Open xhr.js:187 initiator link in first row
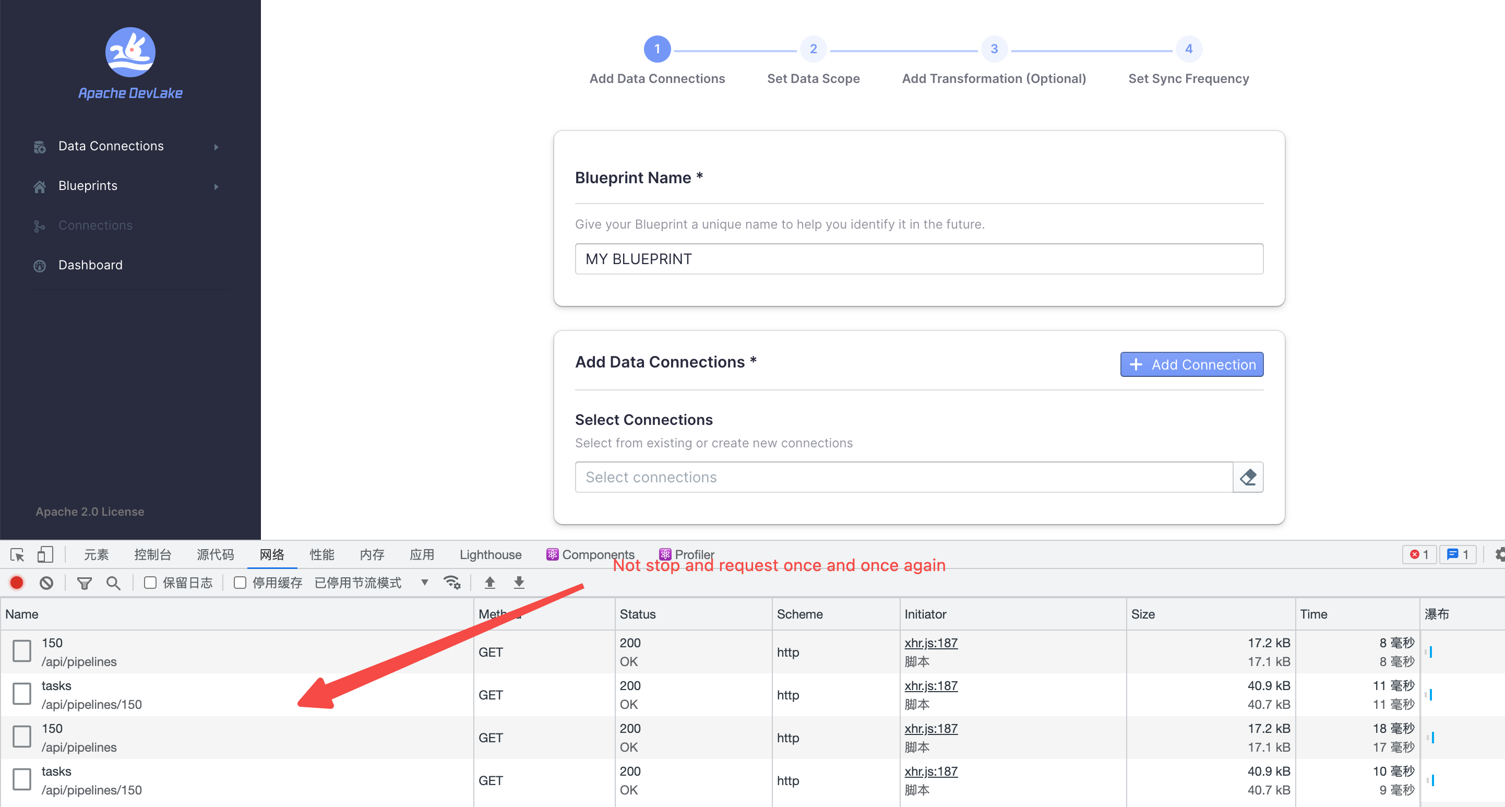 click(x=930, y=643)
